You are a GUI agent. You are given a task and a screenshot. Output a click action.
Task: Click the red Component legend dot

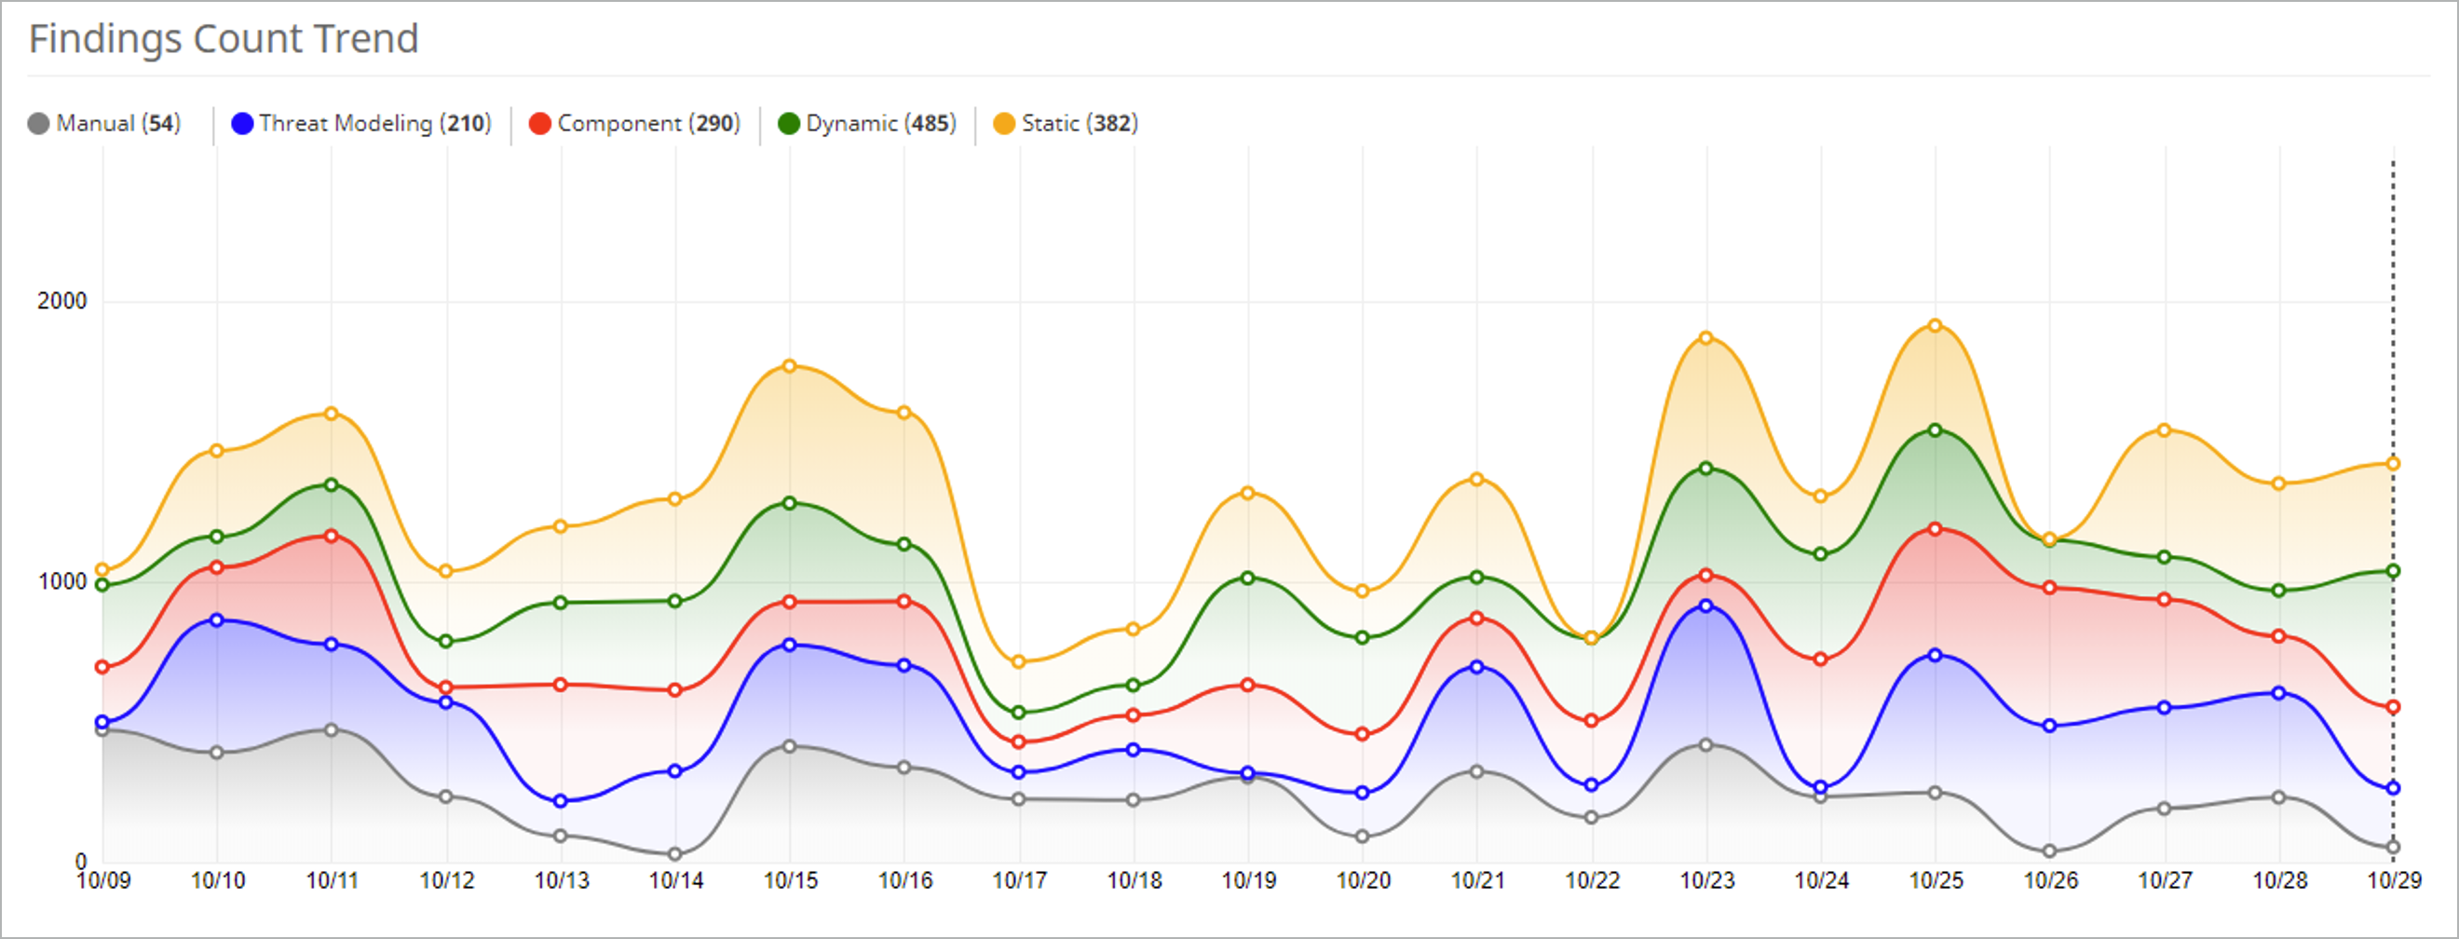click(540, 124)
